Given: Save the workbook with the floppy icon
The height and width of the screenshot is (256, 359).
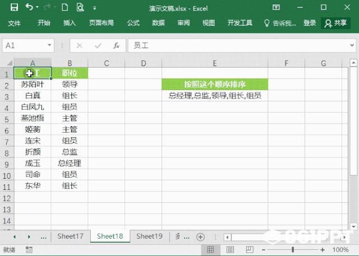Looking at the screenshot, I should click(x=14, y=7).
